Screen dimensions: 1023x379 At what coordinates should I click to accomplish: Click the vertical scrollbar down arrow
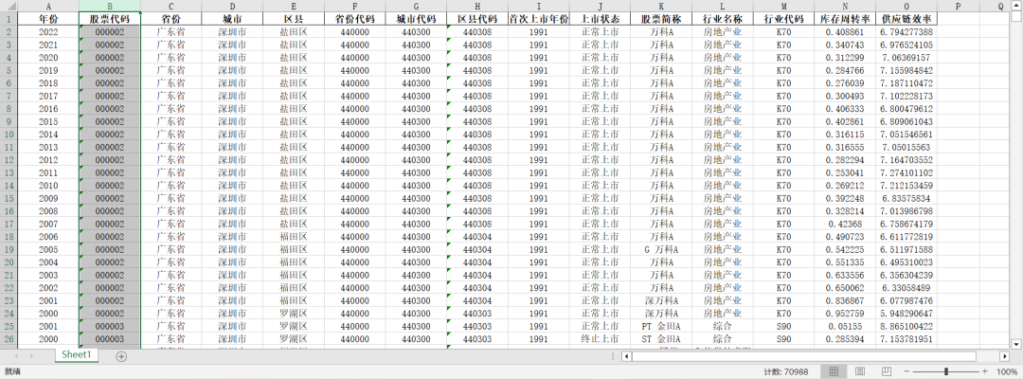coord(1016,344)
